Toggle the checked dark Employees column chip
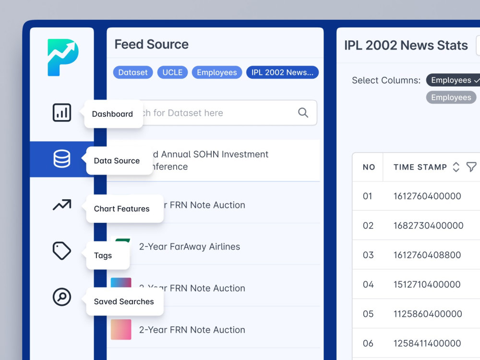Image resolution: width=480 pixels, height=360 pixels. pos(453,80)
